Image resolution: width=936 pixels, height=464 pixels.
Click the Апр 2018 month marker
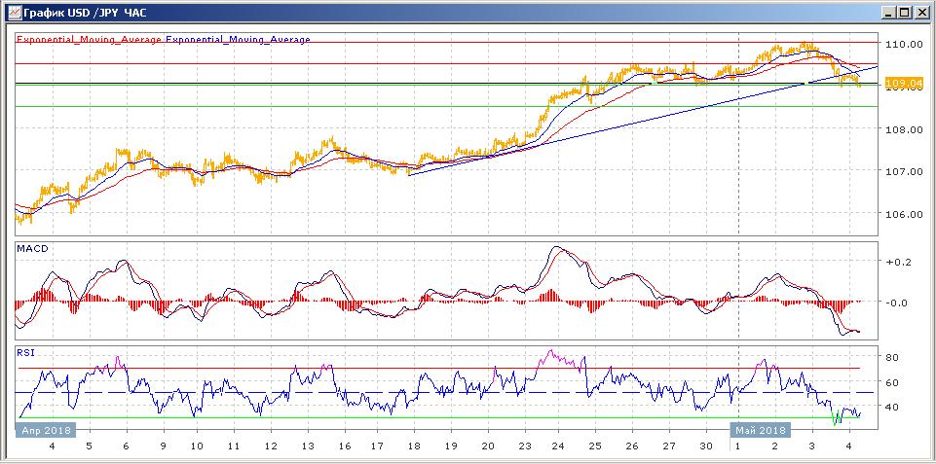pos(46,430)
